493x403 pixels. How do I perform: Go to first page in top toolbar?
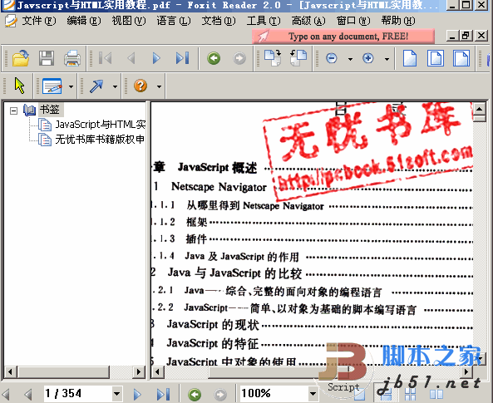(105, 58)
